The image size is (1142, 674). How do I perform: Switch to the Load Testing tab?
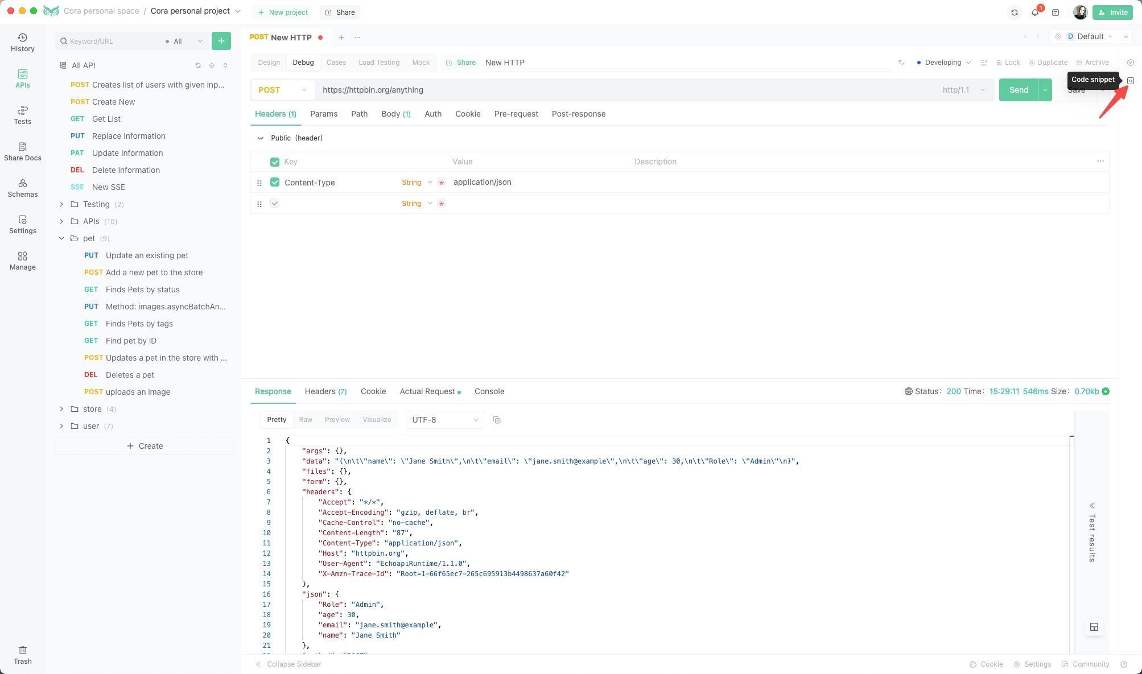click(x=379, y=63)
